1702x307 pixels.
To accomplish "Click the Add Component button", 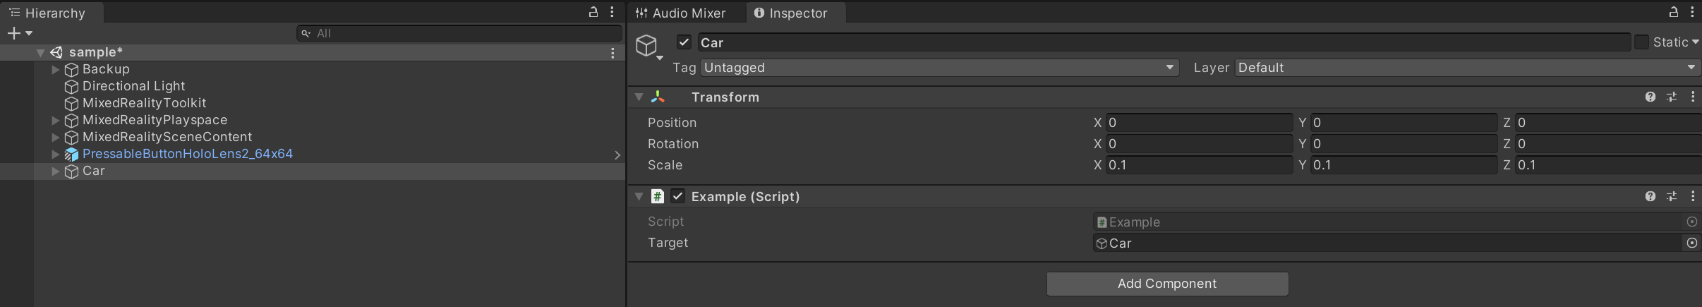I will click(1167, 284).
